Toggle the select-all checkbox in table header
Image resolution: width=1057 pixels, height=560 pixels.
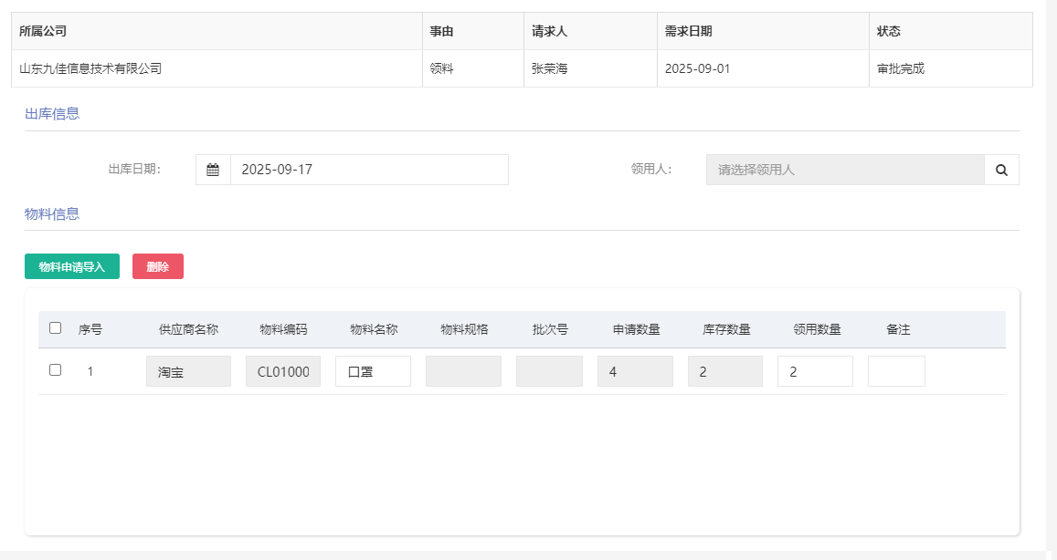tap(56, 328)
